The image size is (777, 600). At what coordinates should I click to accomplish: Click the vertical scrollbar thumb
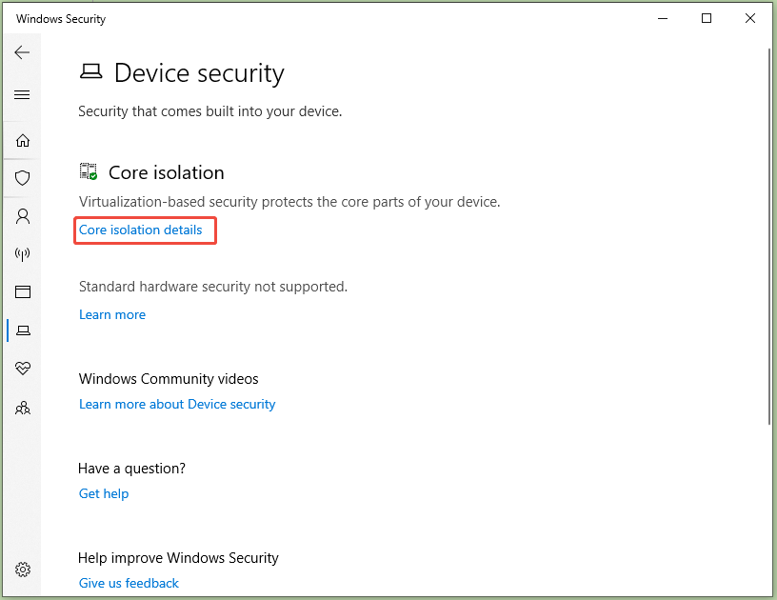[769, 236]
